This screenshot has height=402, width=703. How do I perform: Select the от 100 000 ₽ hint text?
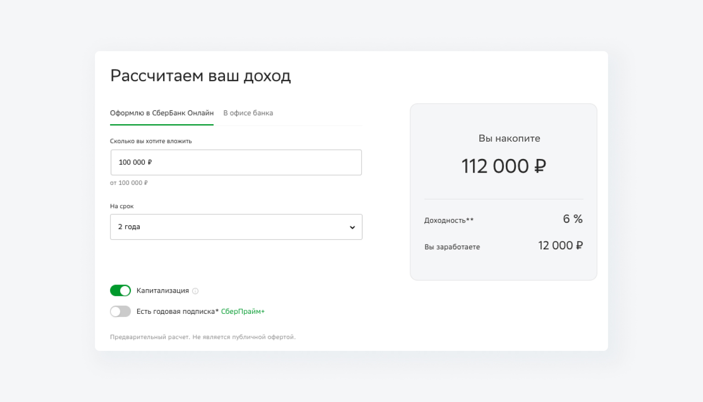click(x=129, y=183)
